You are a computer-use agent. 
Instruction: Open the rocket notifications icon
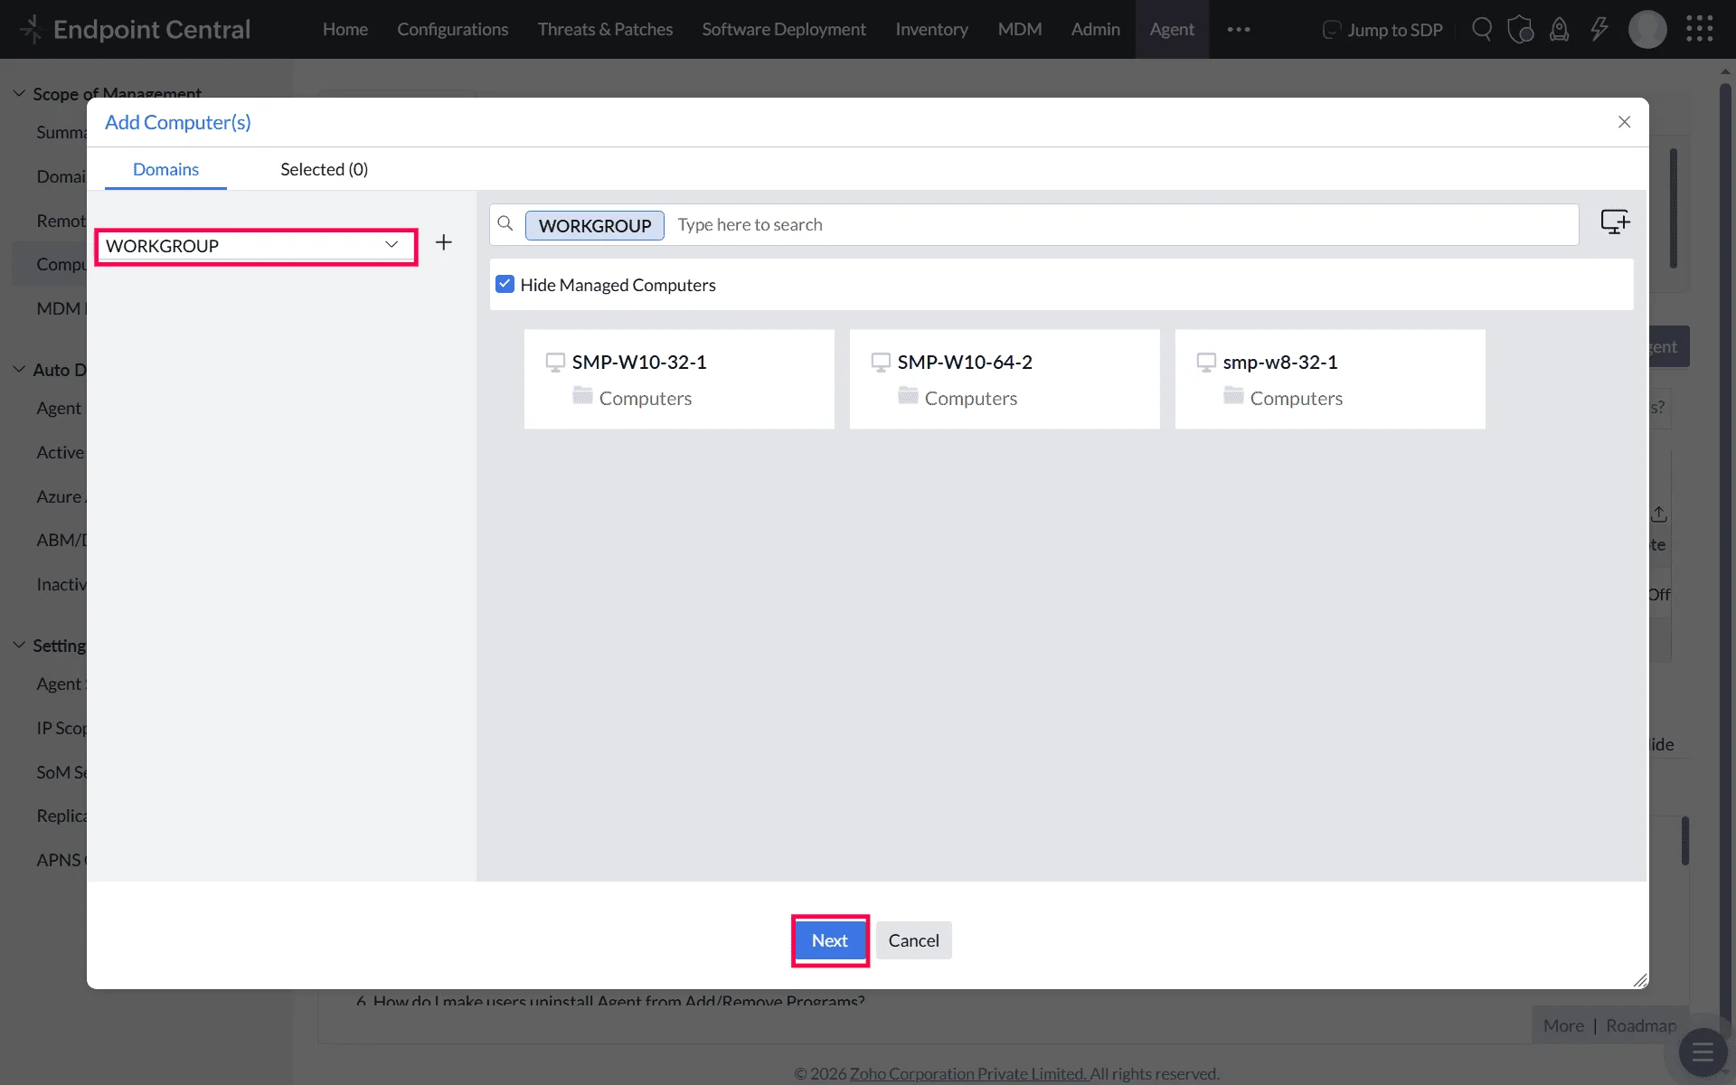(1560, 29)
